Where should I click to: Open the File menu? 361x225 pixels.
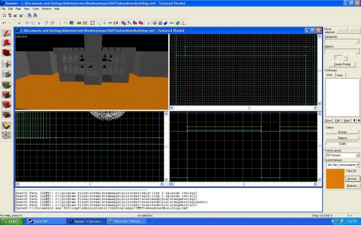(x=3, y=9)
